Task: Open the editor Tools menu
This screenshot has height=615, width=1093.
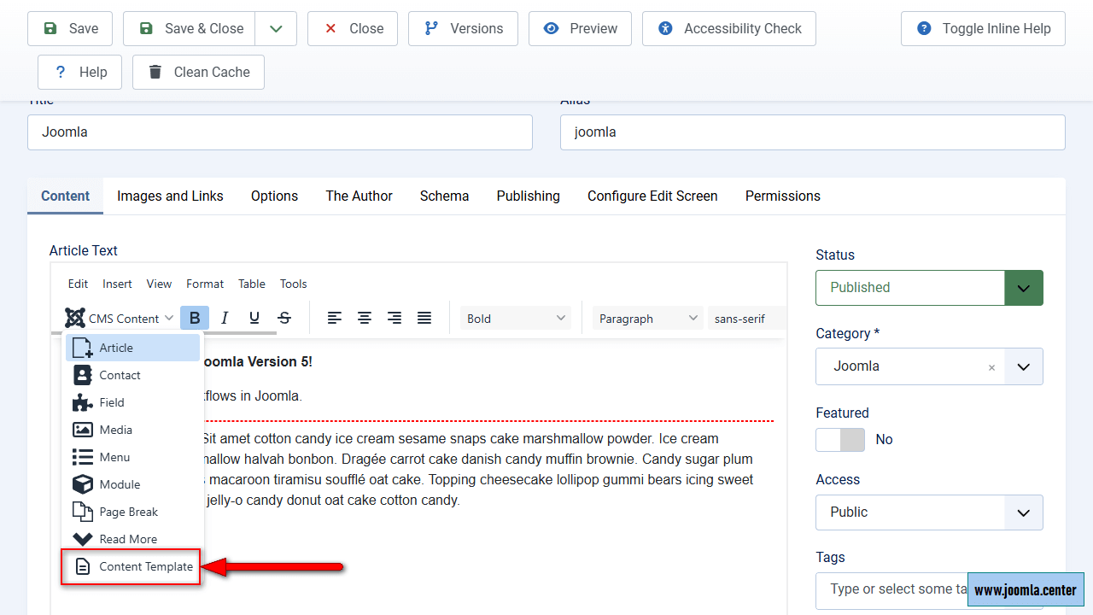Action: point(293,284)
